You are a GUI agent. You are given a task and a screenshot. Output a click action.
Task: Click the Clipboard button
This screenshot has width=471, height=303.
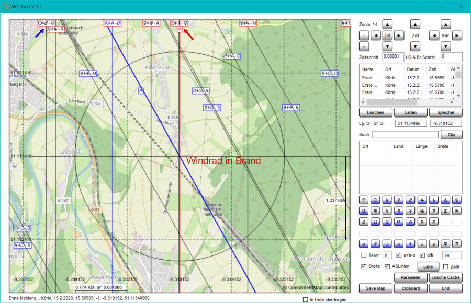(x=411, y=288)
